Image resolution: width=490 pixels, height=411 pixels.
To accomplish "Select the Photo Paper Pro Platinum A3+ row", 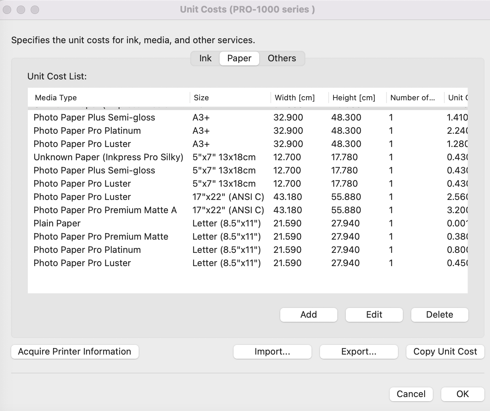I will [x=139, y=131].
